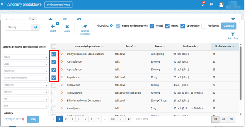245x127 pixels.
Task: Set page size to 50
Action: pyautogui.click(x=231, y=119)
